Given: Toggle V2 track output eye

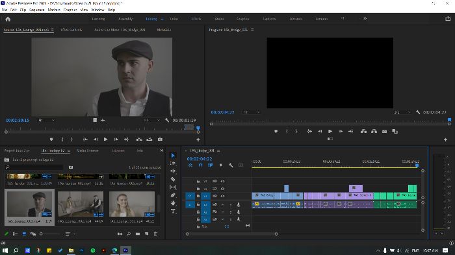Looking at the screenshot, I should click(x=222, y=189).
